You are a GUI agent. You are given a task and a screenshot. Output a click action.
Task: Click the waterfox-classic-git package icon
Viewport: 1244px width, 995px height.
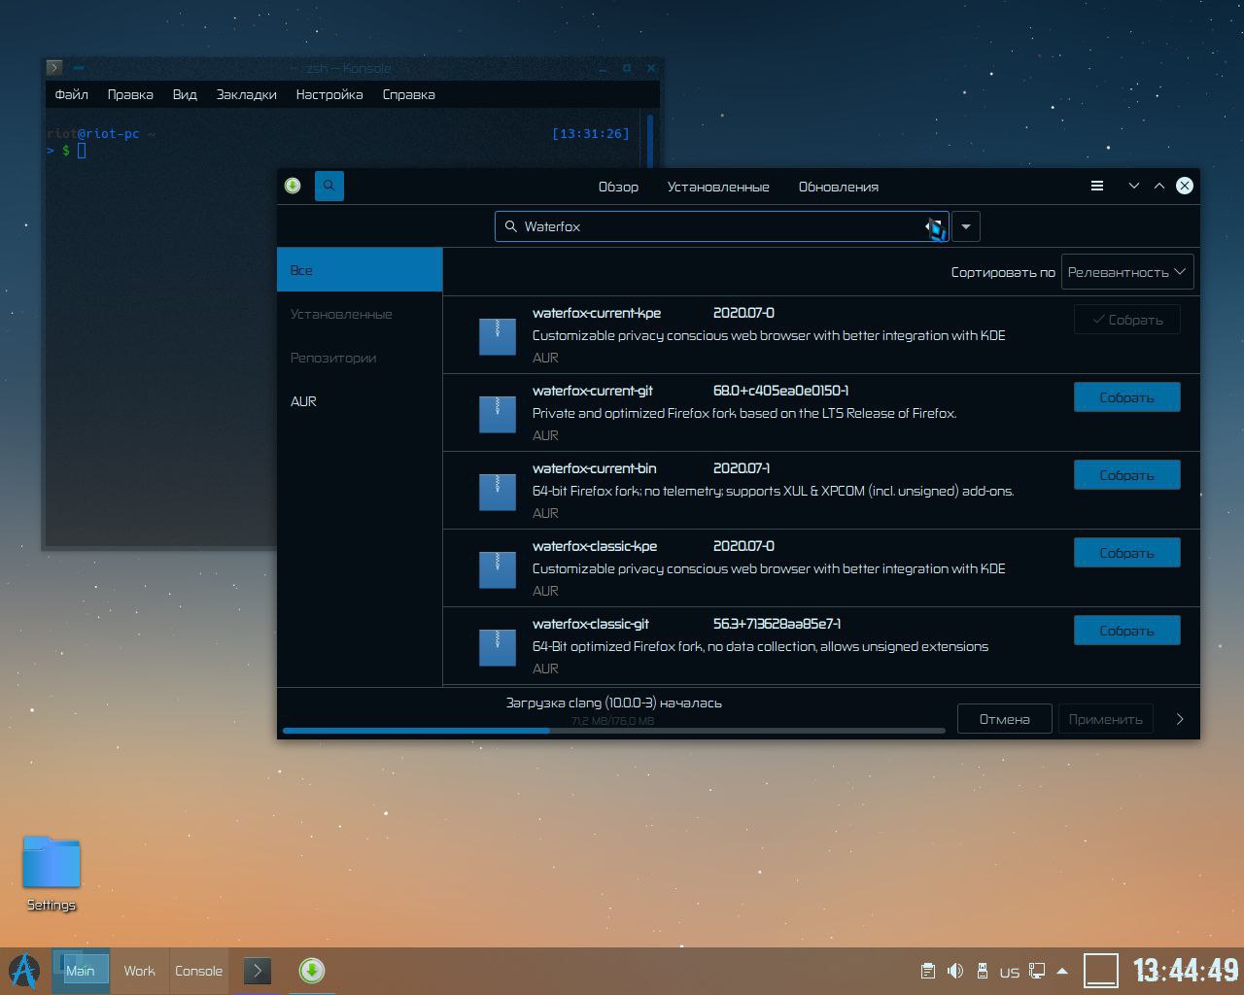498,647
